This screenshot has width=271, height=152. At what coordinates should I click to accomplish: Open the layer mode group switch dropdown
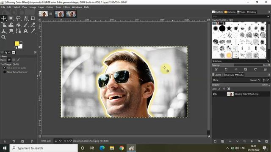(266, 80)
